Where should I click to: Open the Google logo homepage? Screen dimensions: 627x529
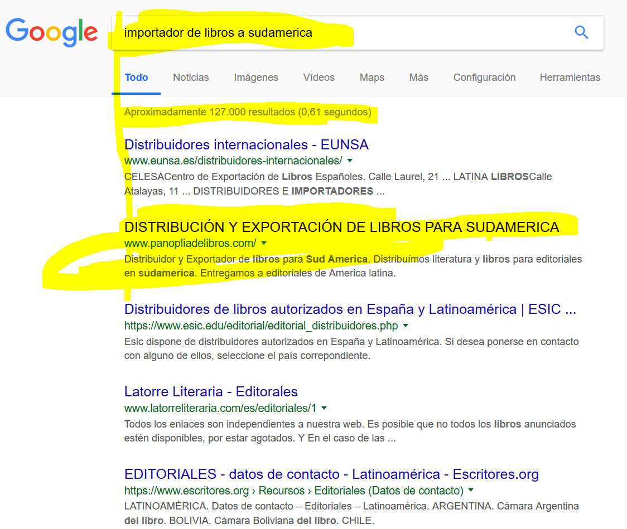(51, 32)
